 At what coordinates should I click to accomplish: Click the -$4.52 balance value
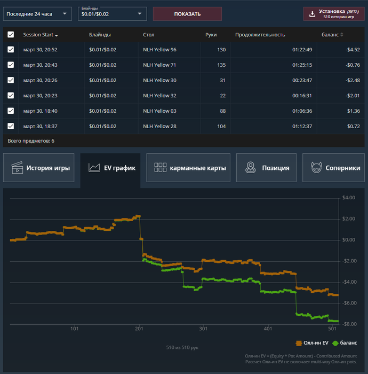(353, 50)
